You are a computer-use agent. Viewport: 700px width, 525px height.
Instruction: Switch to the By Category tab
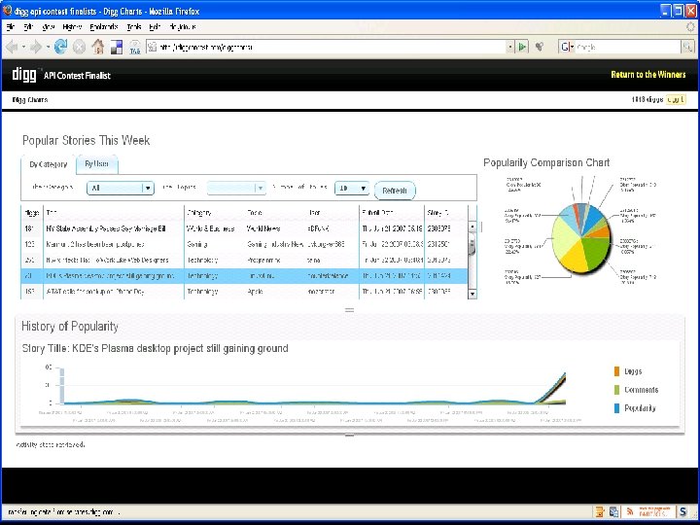[x=49, y=164]
